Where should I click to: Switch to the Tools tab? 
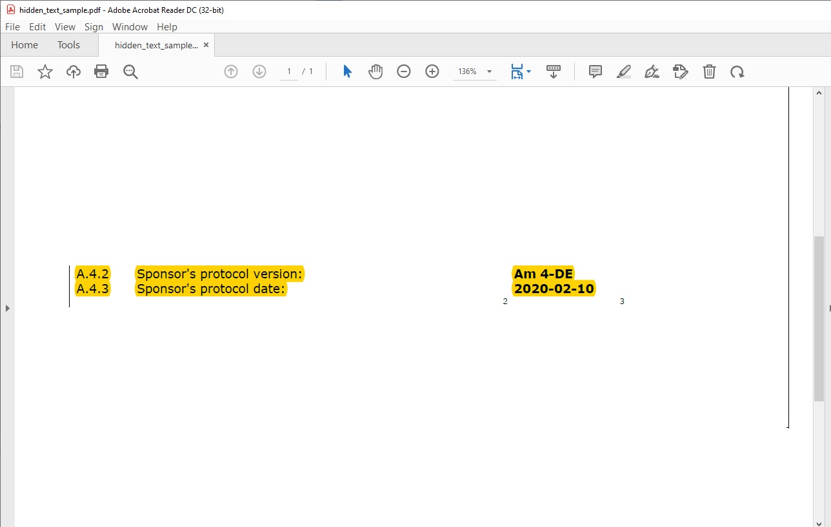point(68,44)
